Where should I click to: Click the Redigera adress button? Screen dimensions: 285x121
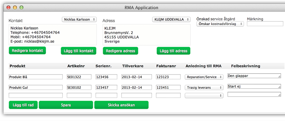click(121, 51)
